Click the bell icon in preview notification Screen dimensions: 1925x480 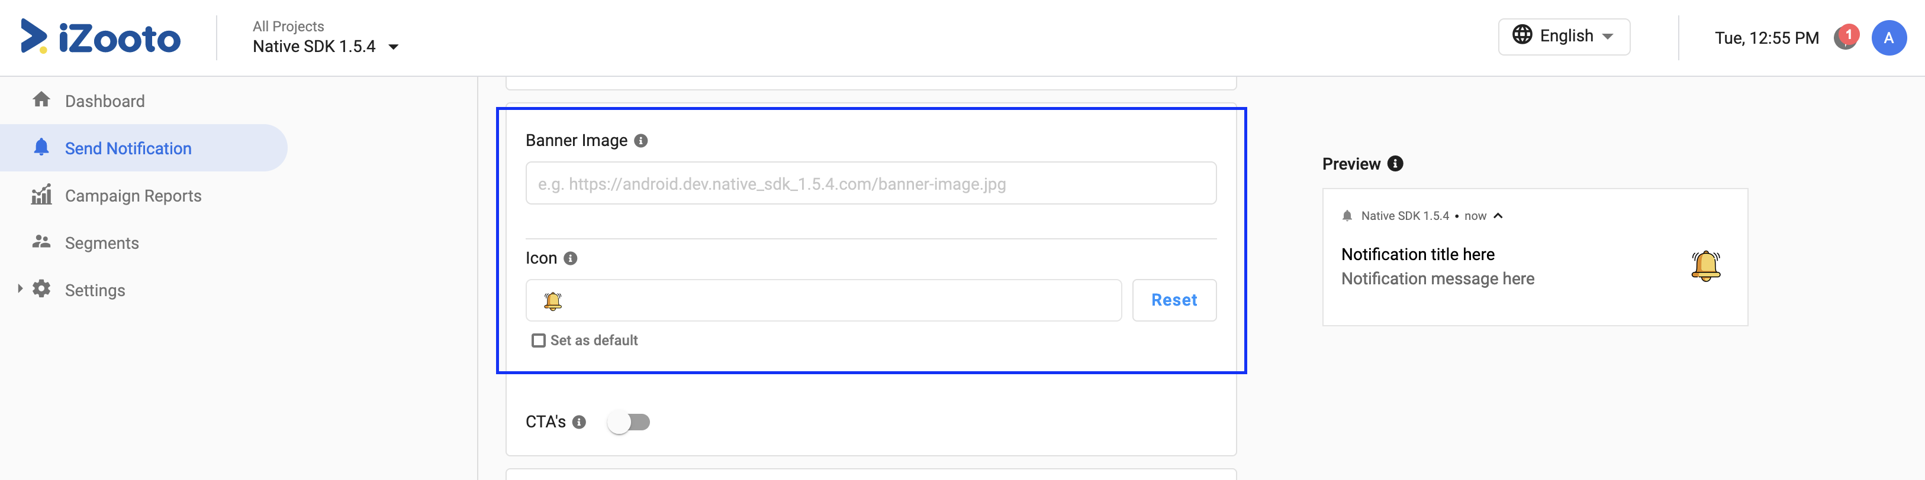(1705, 266)
